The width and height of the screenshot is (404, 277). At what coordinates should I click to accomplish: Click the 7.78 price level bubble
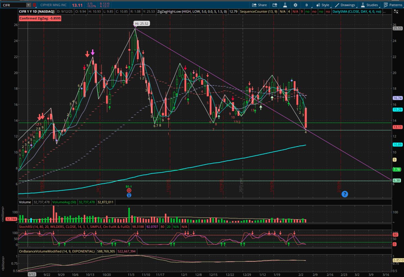point(398,169)
